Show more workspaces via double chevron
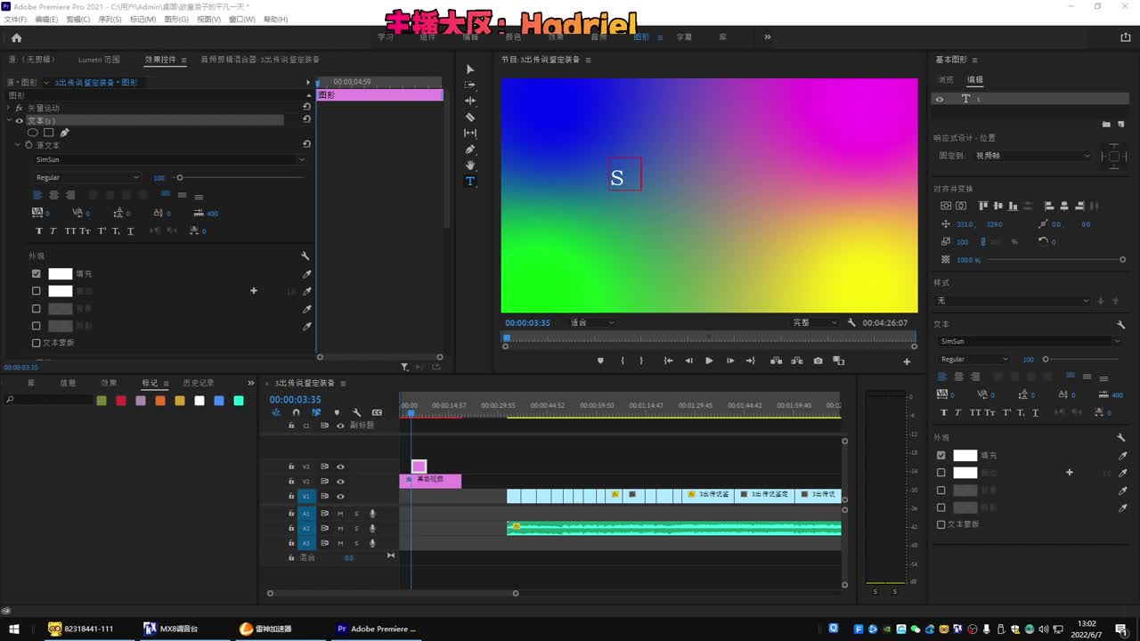The image size is (1140, 641). [x=768, y=37]
